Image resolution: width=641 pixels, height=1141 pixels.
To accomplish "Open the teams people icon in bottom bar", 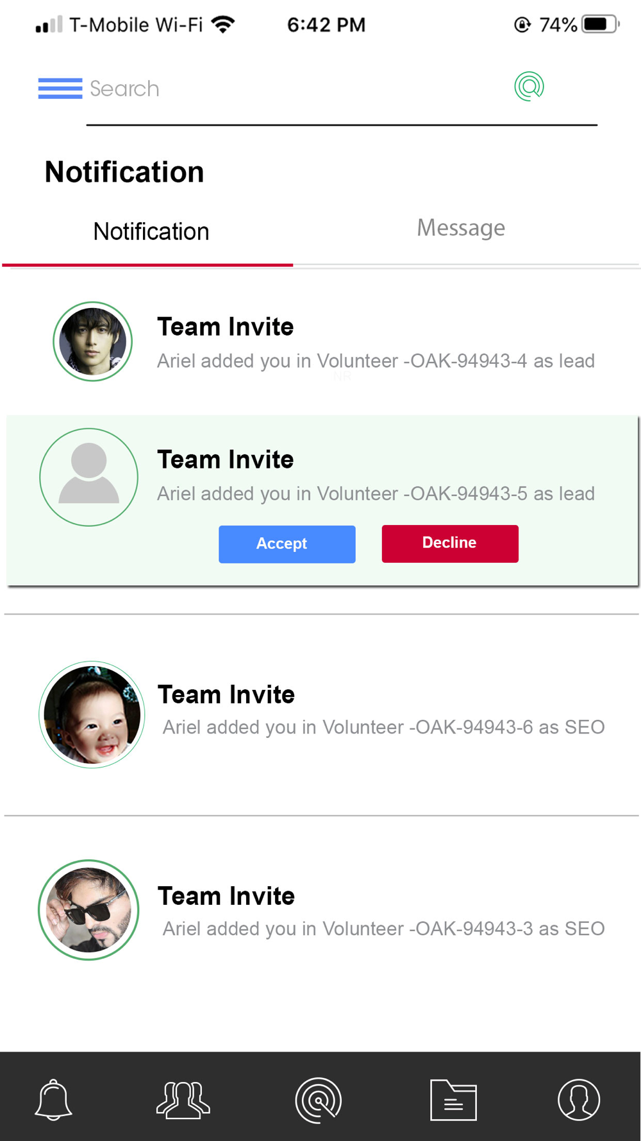I will click(183, 1100).
